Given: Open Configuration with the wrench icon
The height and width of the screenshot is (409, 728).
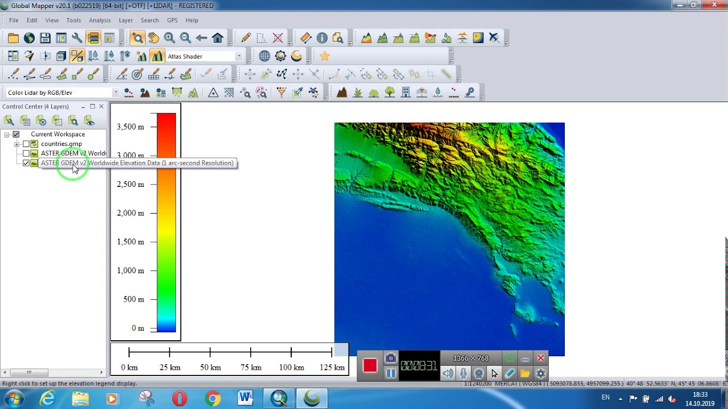Looking at the screenshot, I should (x=77, y=38).
